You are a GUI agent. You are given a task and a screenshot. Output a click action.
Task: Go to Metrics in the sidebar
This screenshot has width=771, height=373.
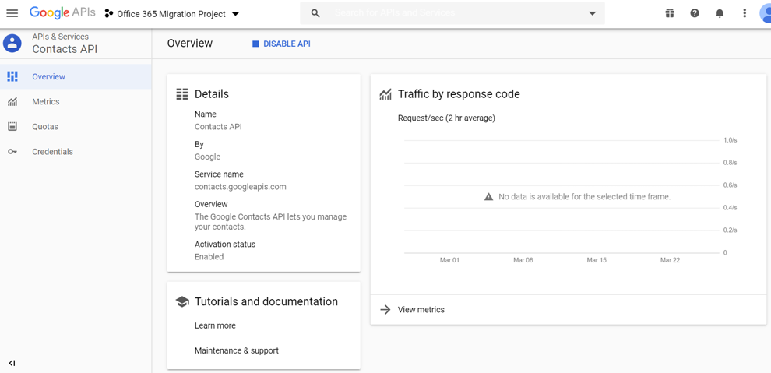pyautogui.click(x=45, y=102)
